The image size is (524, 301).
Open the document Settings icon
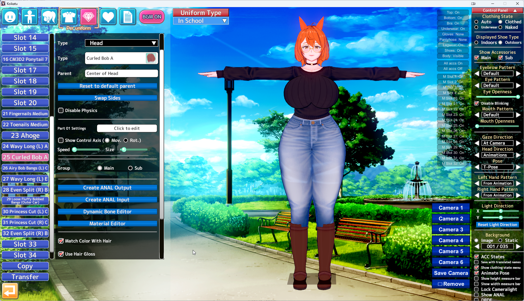[128, 17]
